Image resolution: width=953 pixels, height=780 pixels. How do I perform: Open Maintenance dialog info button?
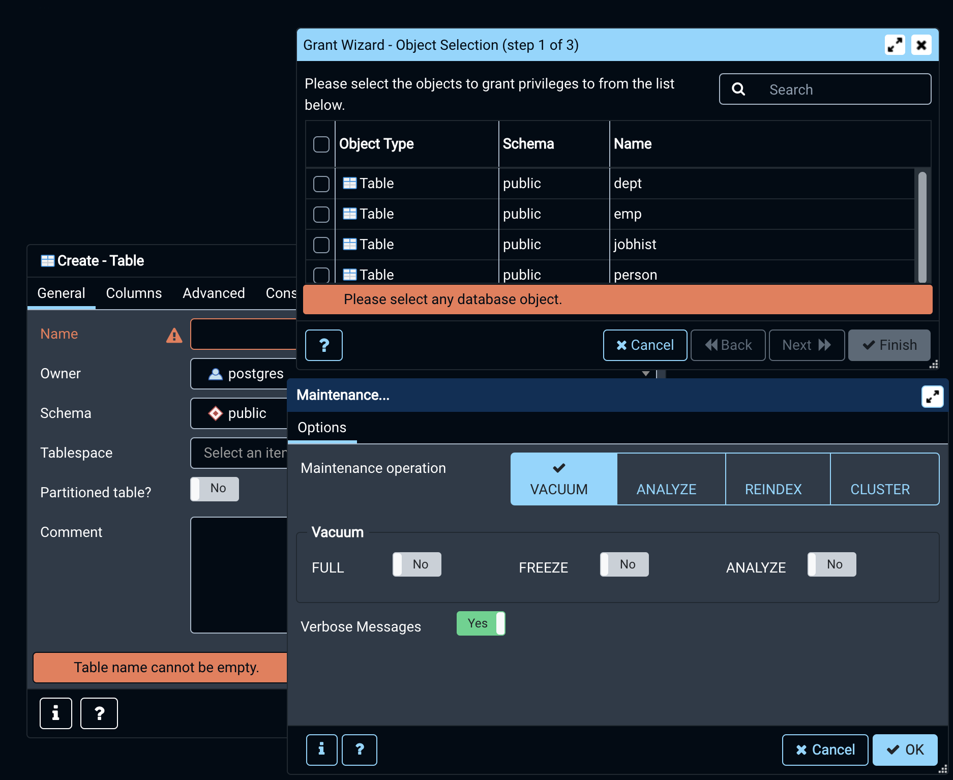pos(321,749)
